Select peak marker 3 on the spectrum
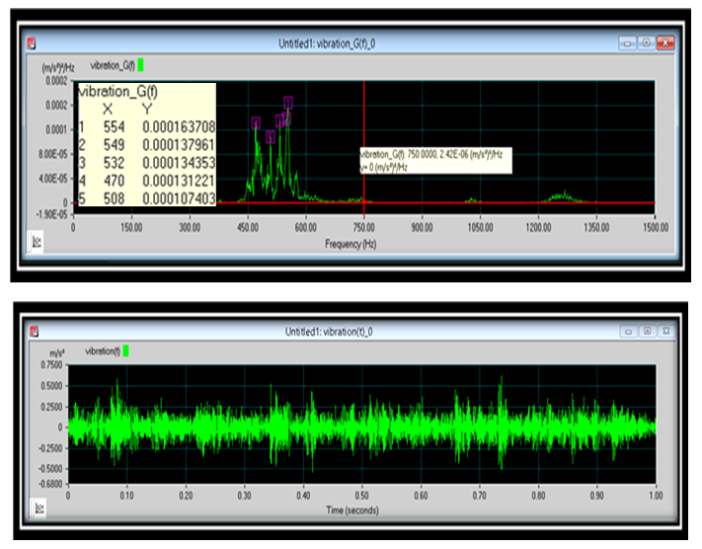The width and height of the screenshot is (702, 549). tap(279, 119)
